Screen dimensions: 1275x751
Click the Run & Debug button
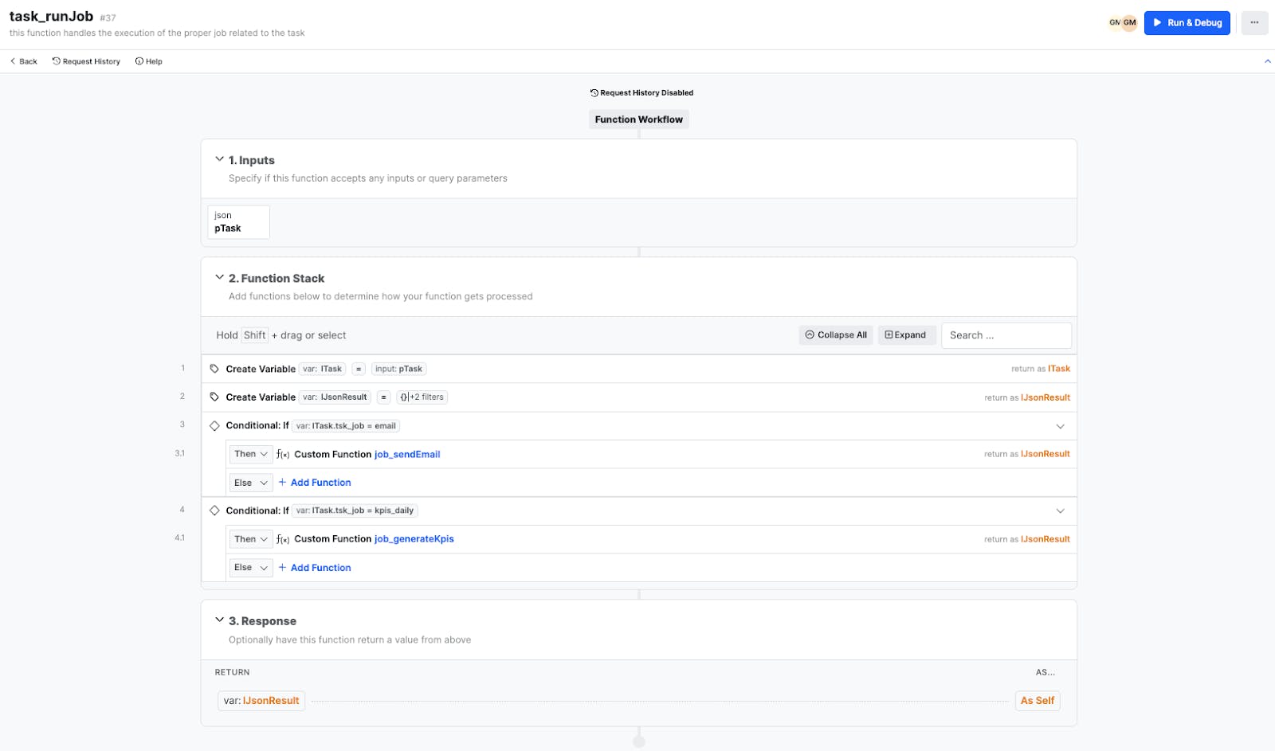coord(1187,22)
